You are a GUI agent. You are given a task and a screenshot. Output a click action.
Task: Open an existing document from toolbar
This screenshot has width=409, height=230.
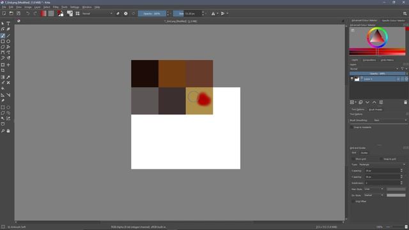[x=12, y=13]
